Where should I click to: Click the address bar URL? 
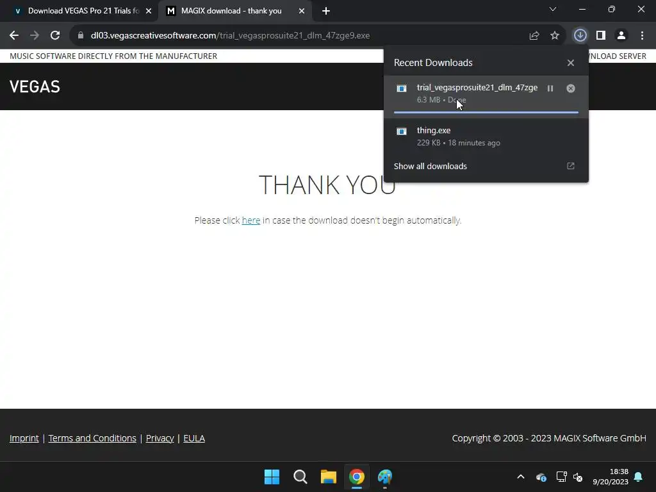[x=230, y=36]
